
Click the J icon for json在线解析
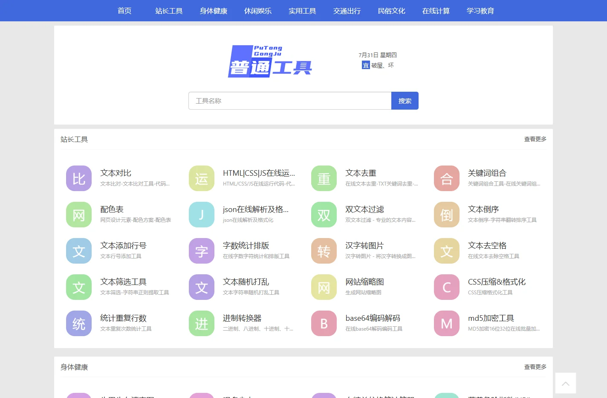pos(202,215)
